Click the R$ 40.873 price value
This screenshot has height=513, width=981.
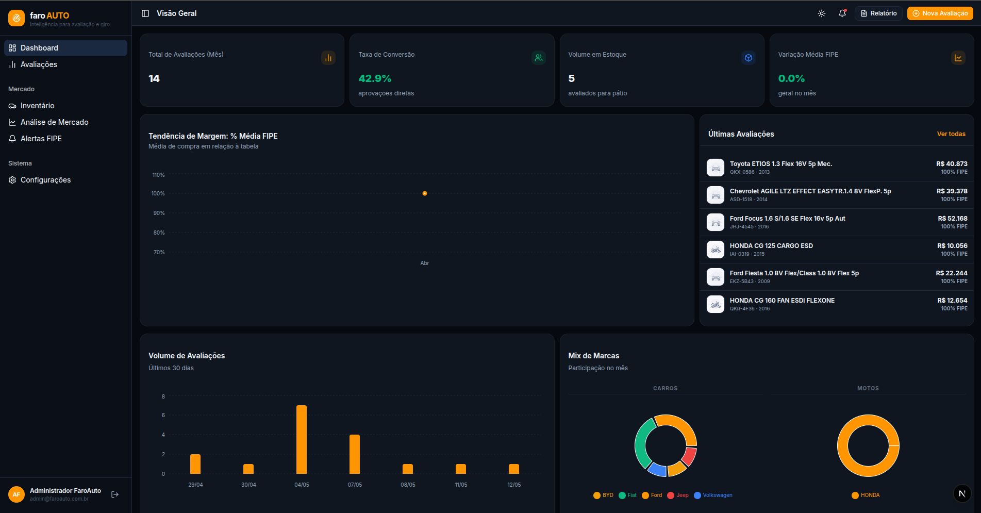coord(952,164)
